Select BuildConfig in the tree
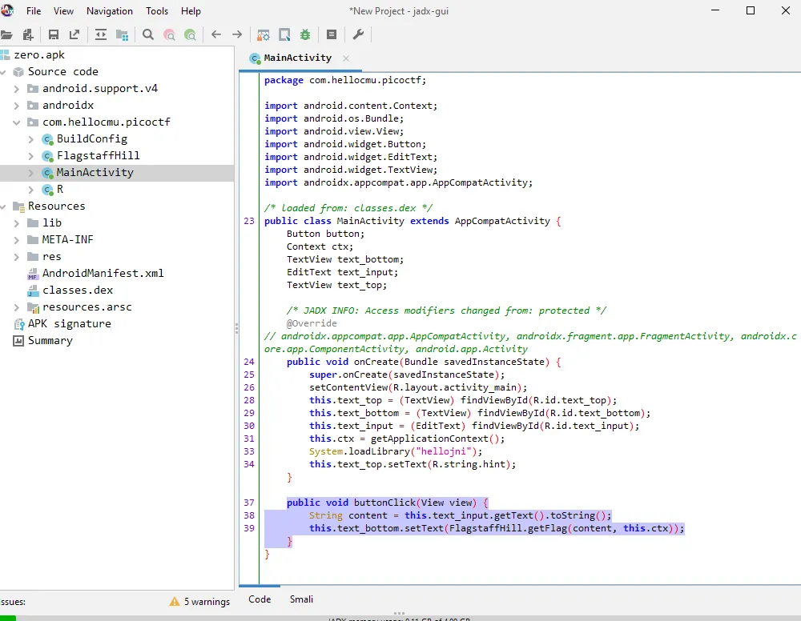Viewport: 801px width, 621px height. point(92,138)
